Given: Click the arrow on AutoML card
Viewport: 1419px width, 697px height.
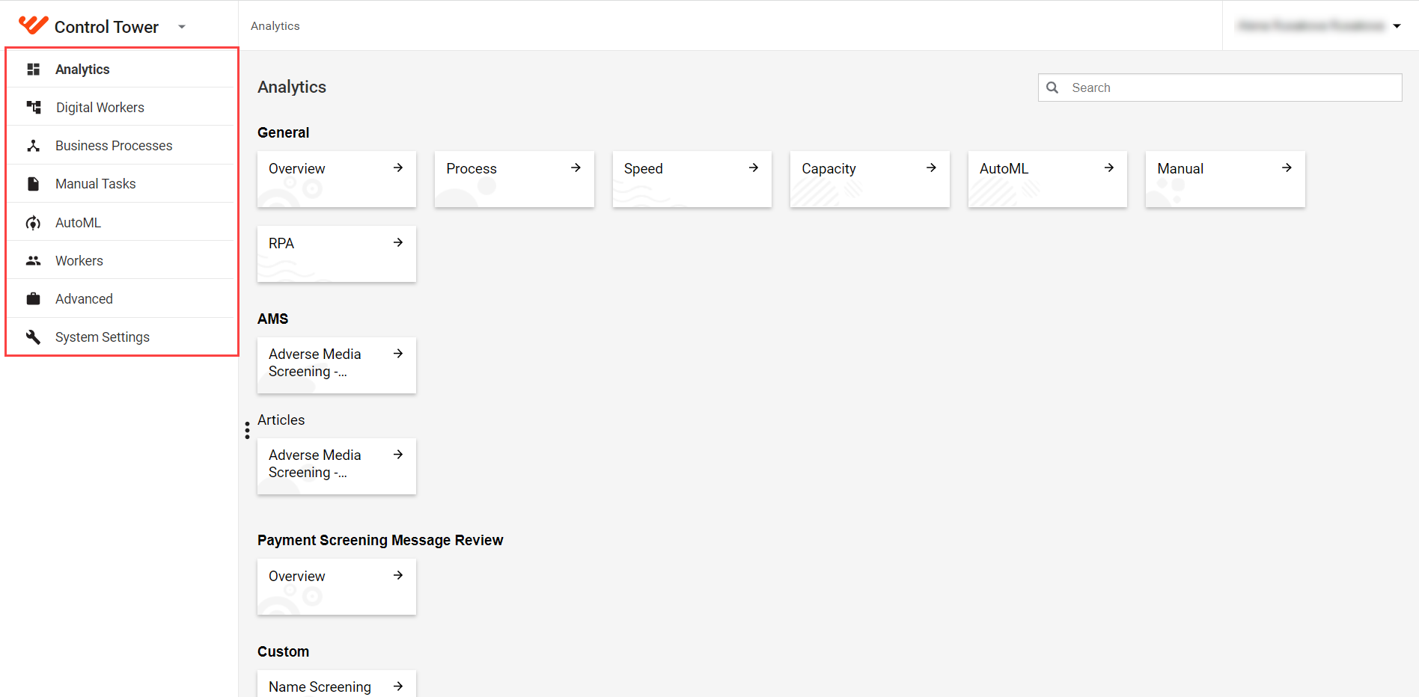Looking at the screenshot, I should tap(1109, 168).
